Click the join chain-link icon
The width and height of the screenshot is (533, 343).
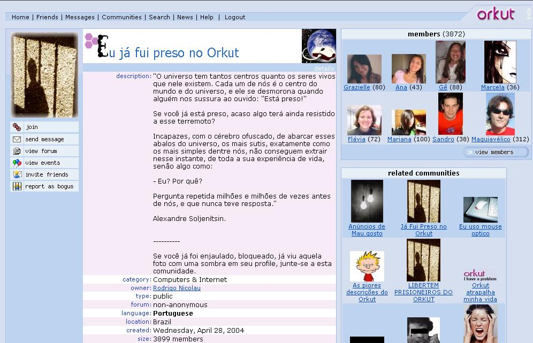tap(17, 127)
